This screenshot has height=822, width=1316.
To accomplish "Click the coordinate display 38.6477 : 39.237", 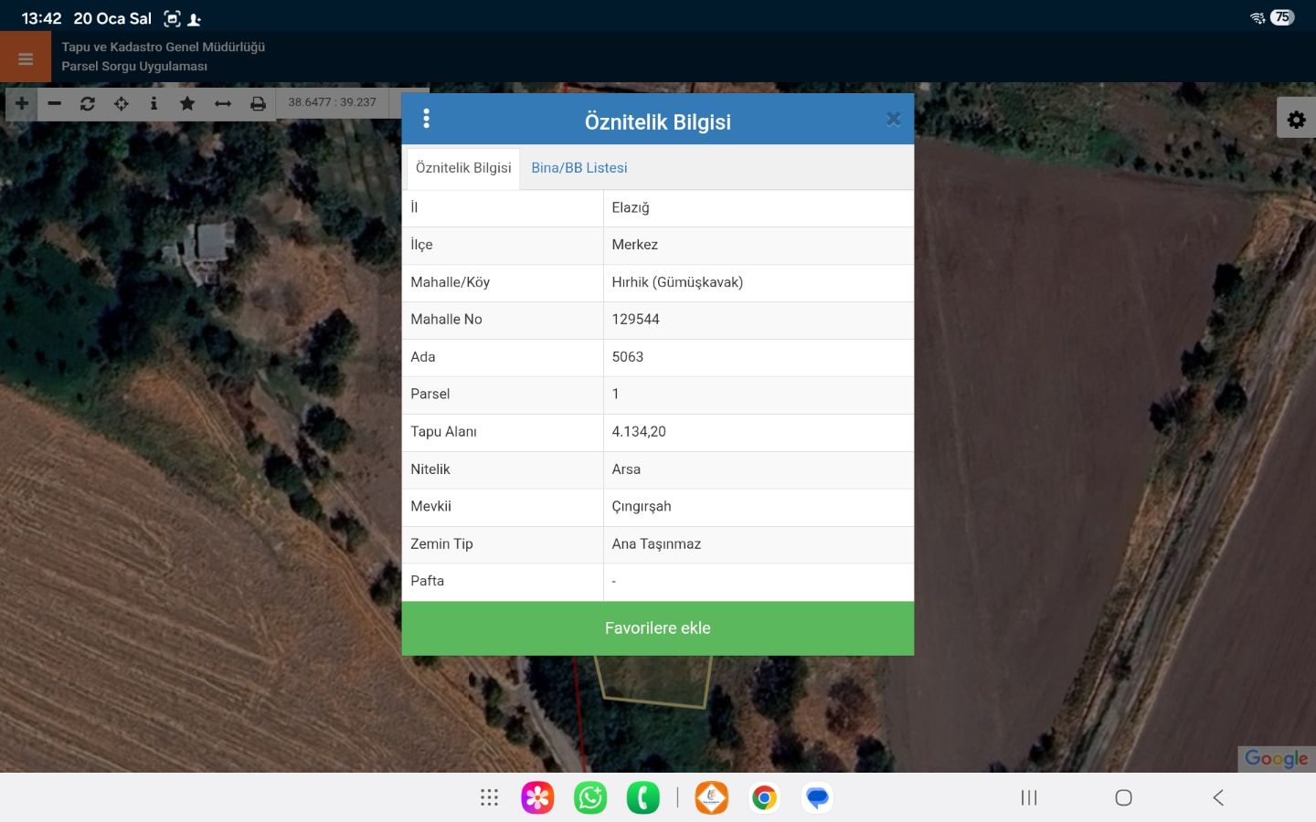I will [x=333, y=102].
